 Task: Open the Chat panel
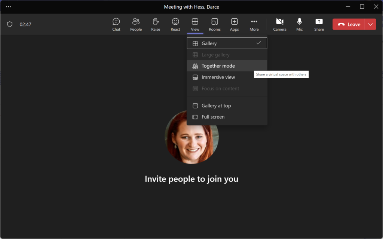click(x=116, y=24)
